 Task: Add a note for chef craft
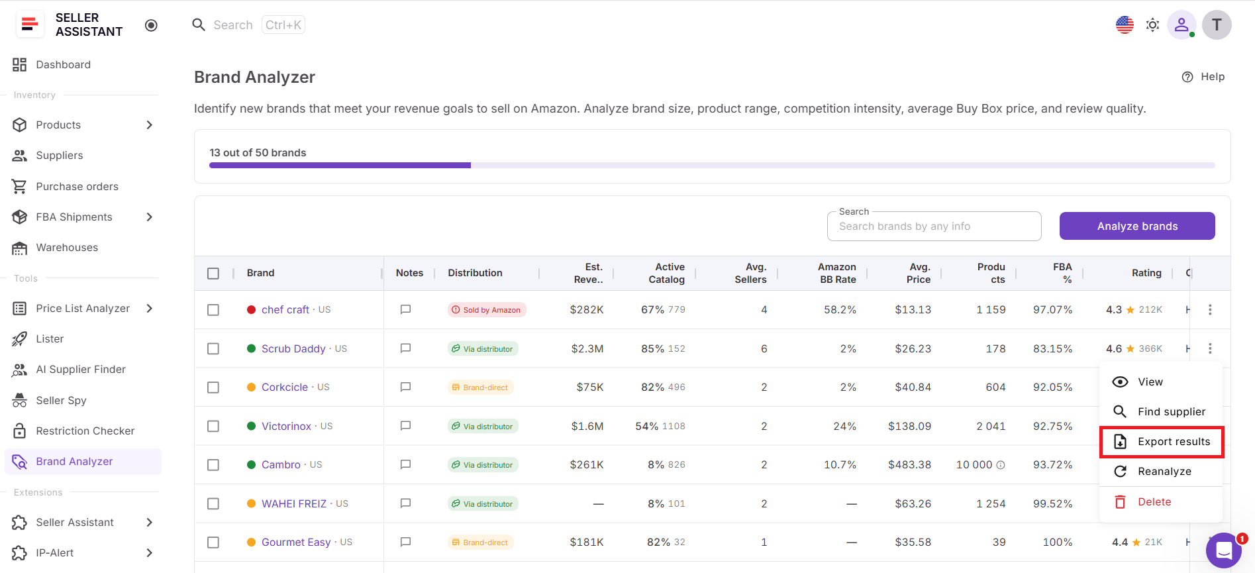(x=406, y=309)
